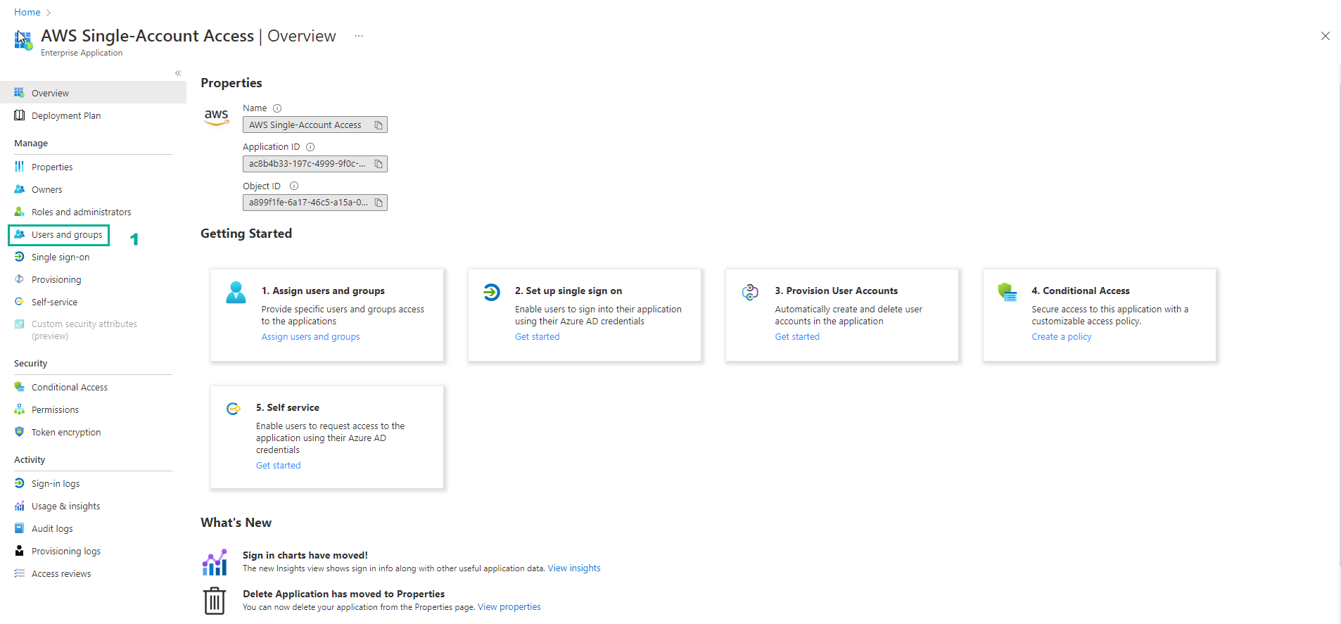
Task: Click the Object ID text field
Action: pyautogui.click(x=314, y=203)
